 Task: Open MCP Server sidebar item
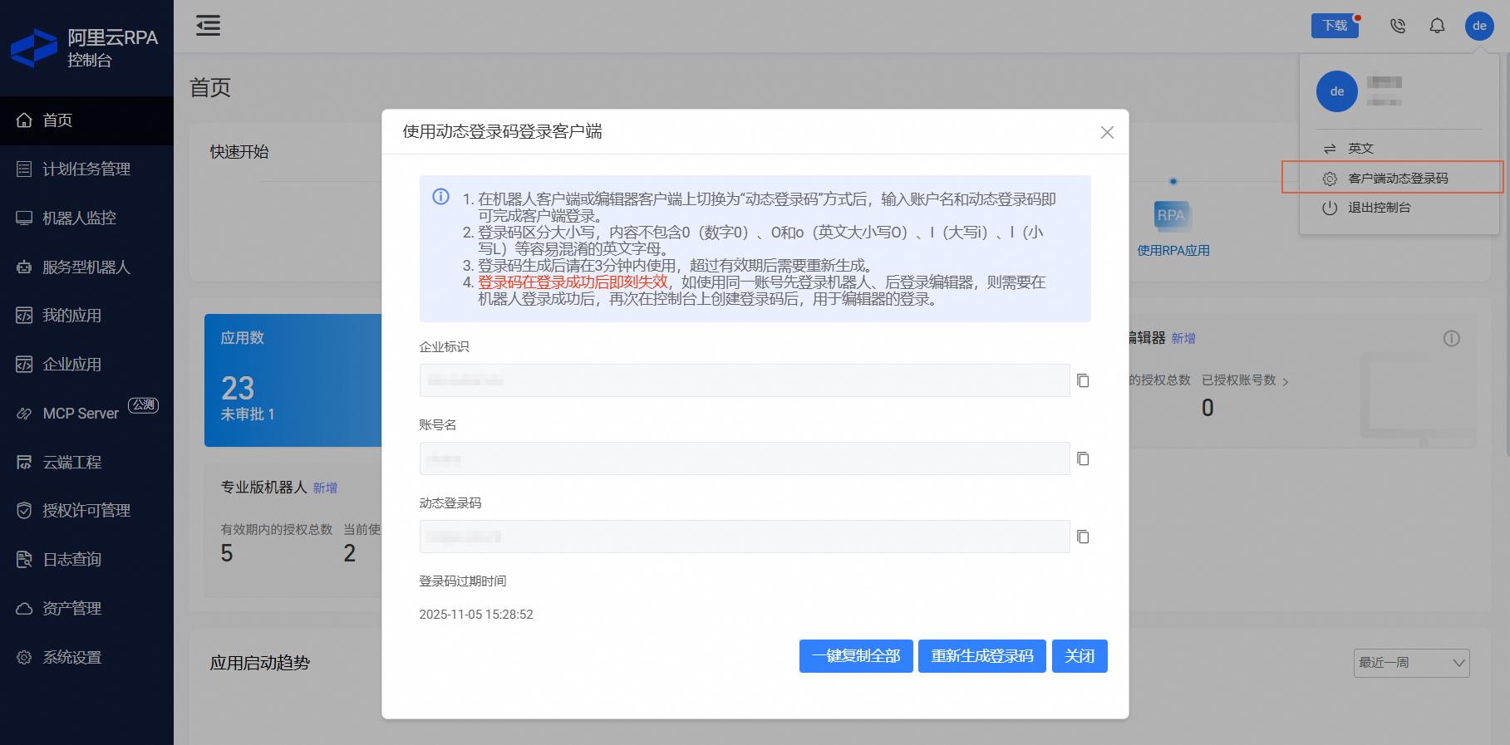pyautogui.click(x=86, y=414)
